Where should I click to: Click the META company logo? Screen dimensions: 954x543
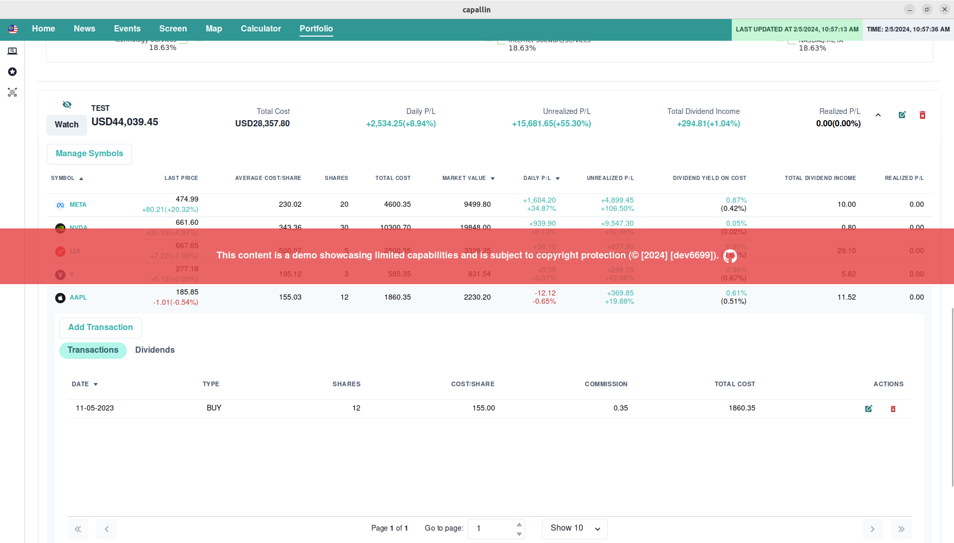60,205
